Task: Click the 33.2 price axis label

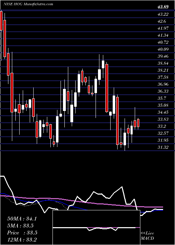Action: pos(162,126)
